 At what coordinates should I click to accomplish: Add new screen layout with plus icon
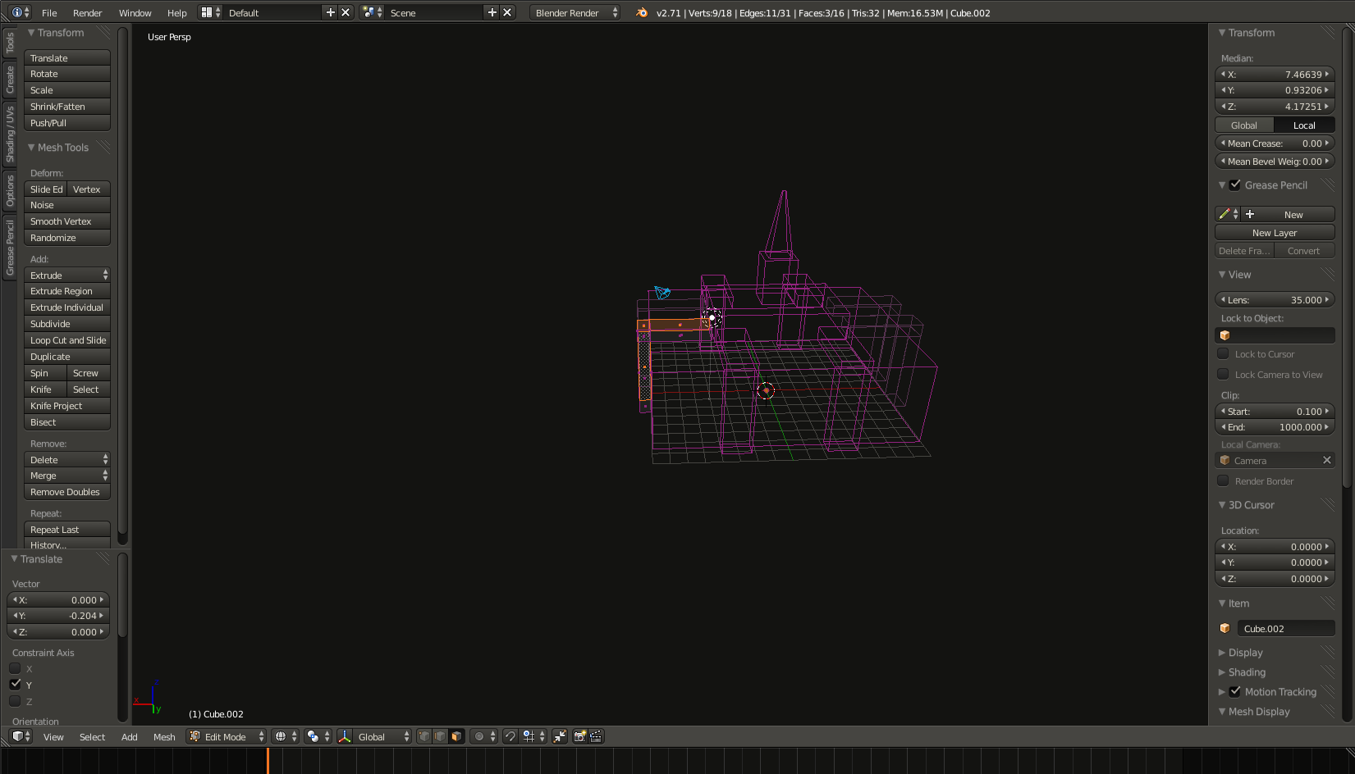point(331,12)
